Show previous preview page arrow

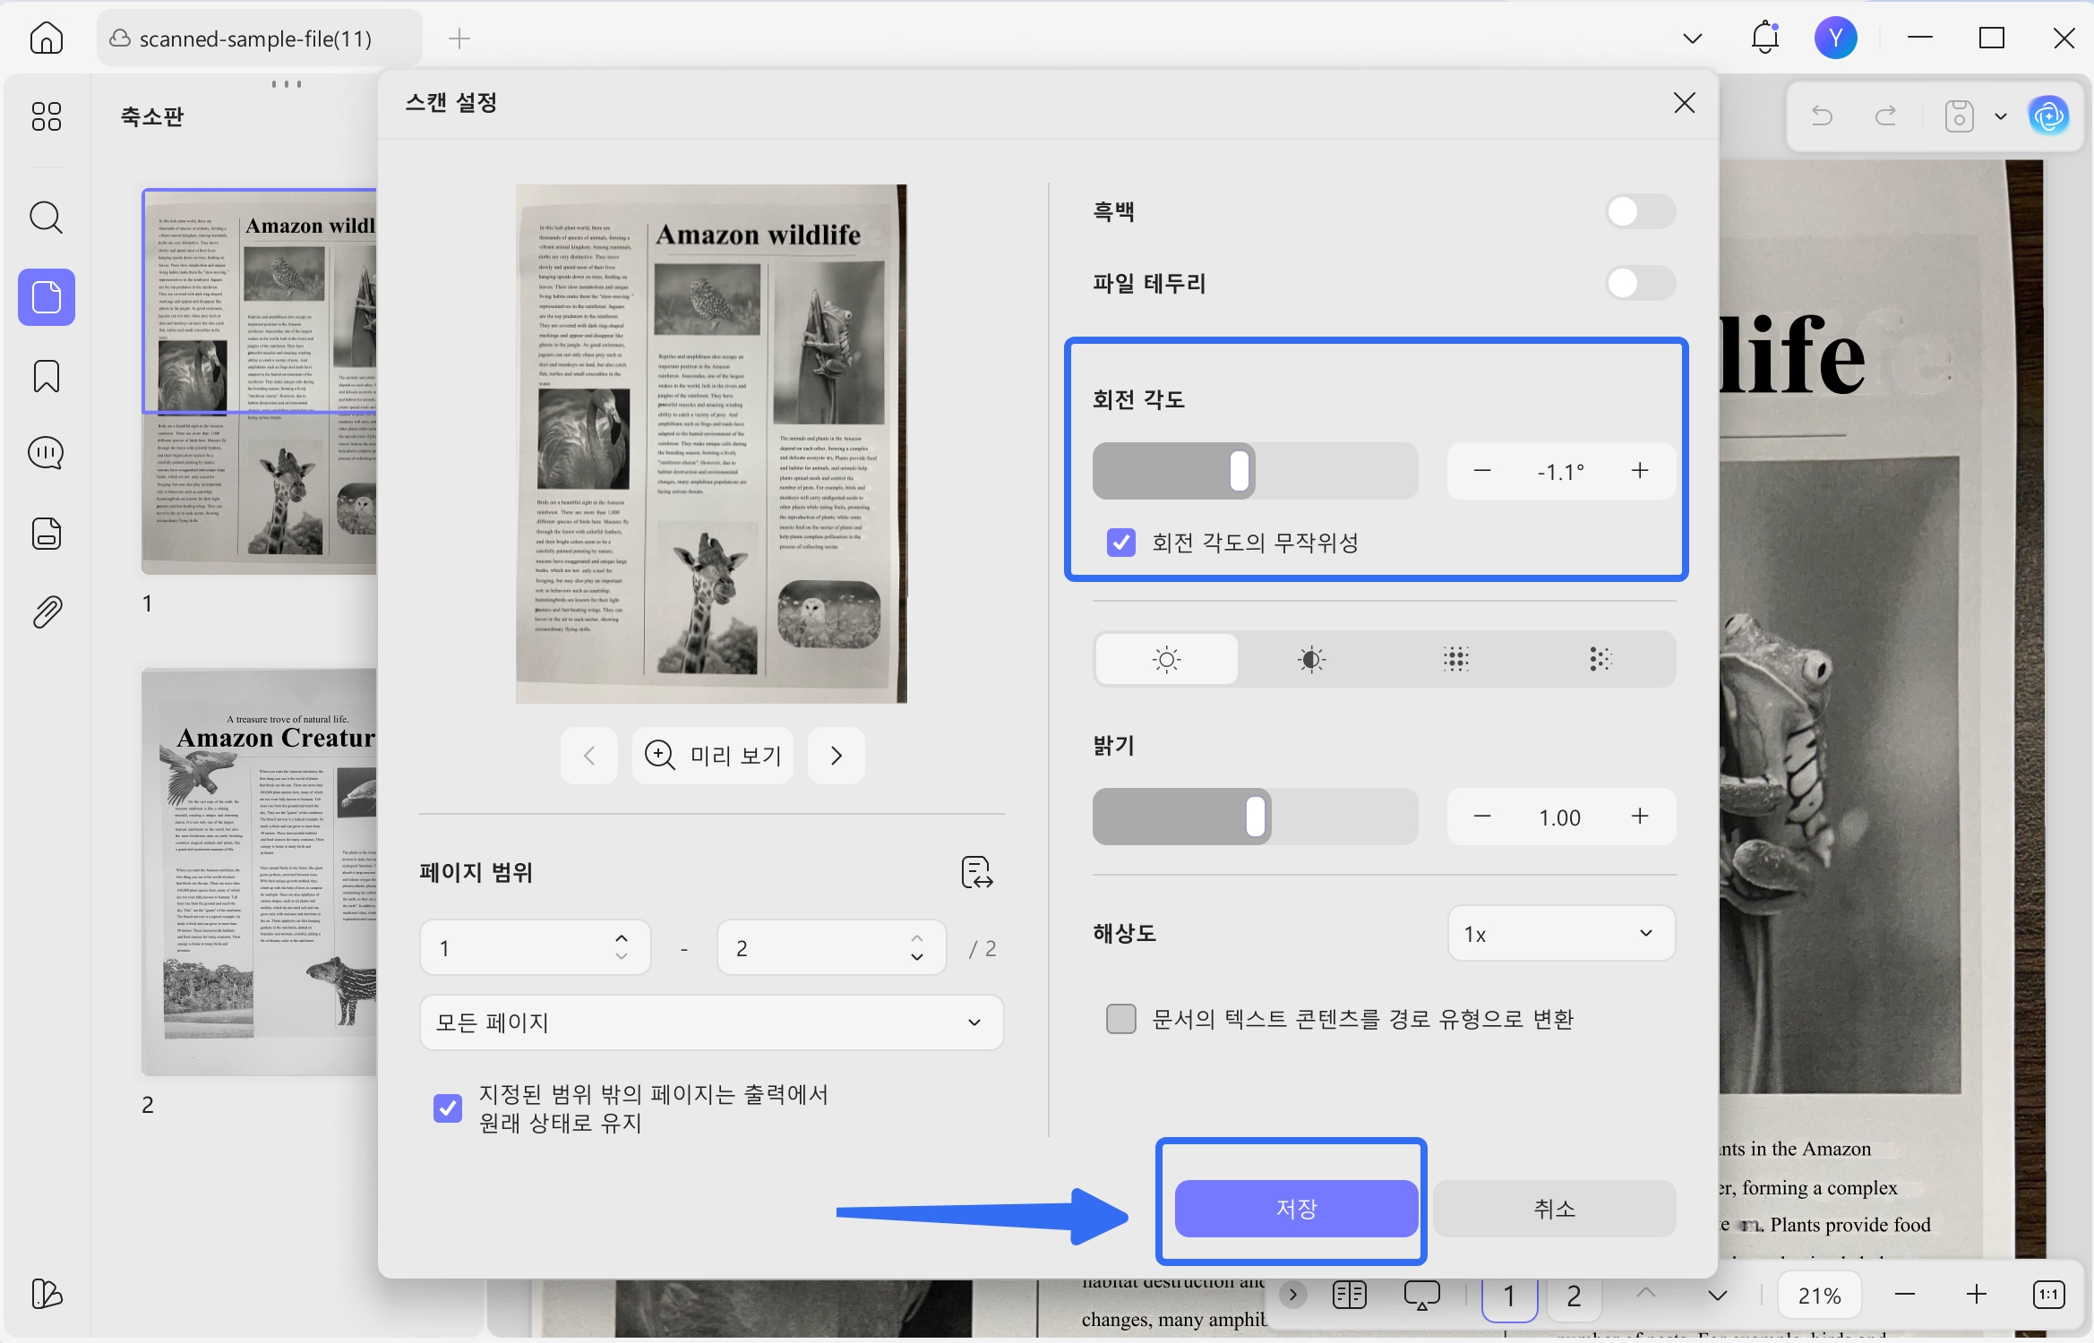[x=588, y=756]
